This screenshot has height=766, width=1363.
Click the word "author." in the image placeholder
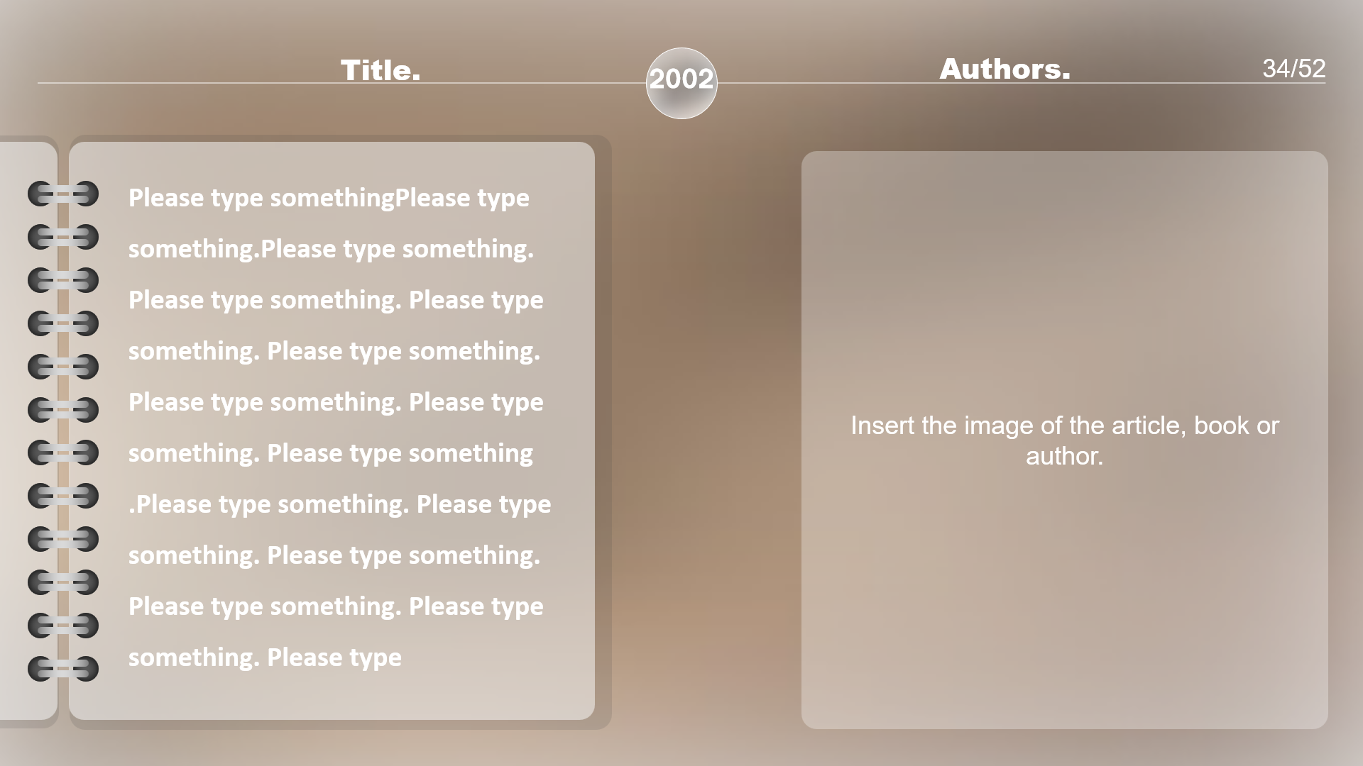(1064, 456)
